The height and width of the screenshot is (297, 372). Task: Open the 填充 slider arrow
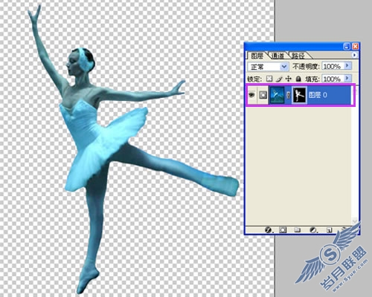click(x=347, y=78)
